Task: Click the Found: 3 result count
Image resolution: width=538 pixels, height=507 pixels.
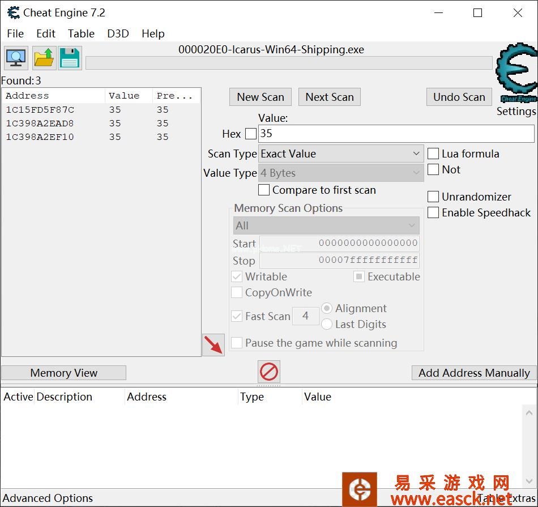Action: 21,80
